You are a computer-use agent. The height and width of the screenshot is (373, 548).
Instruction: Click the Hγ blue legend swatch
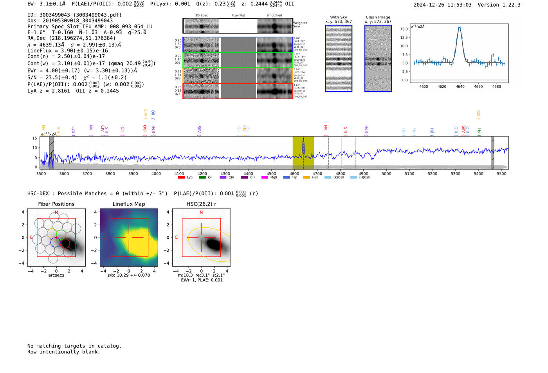pyautogui.click(x=287, y=177)
